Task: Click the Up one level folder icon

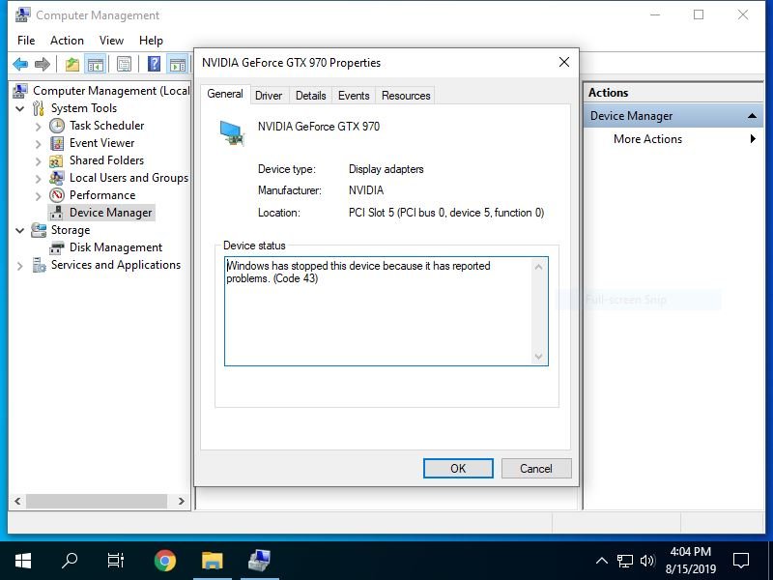Action: coord(72,64)
